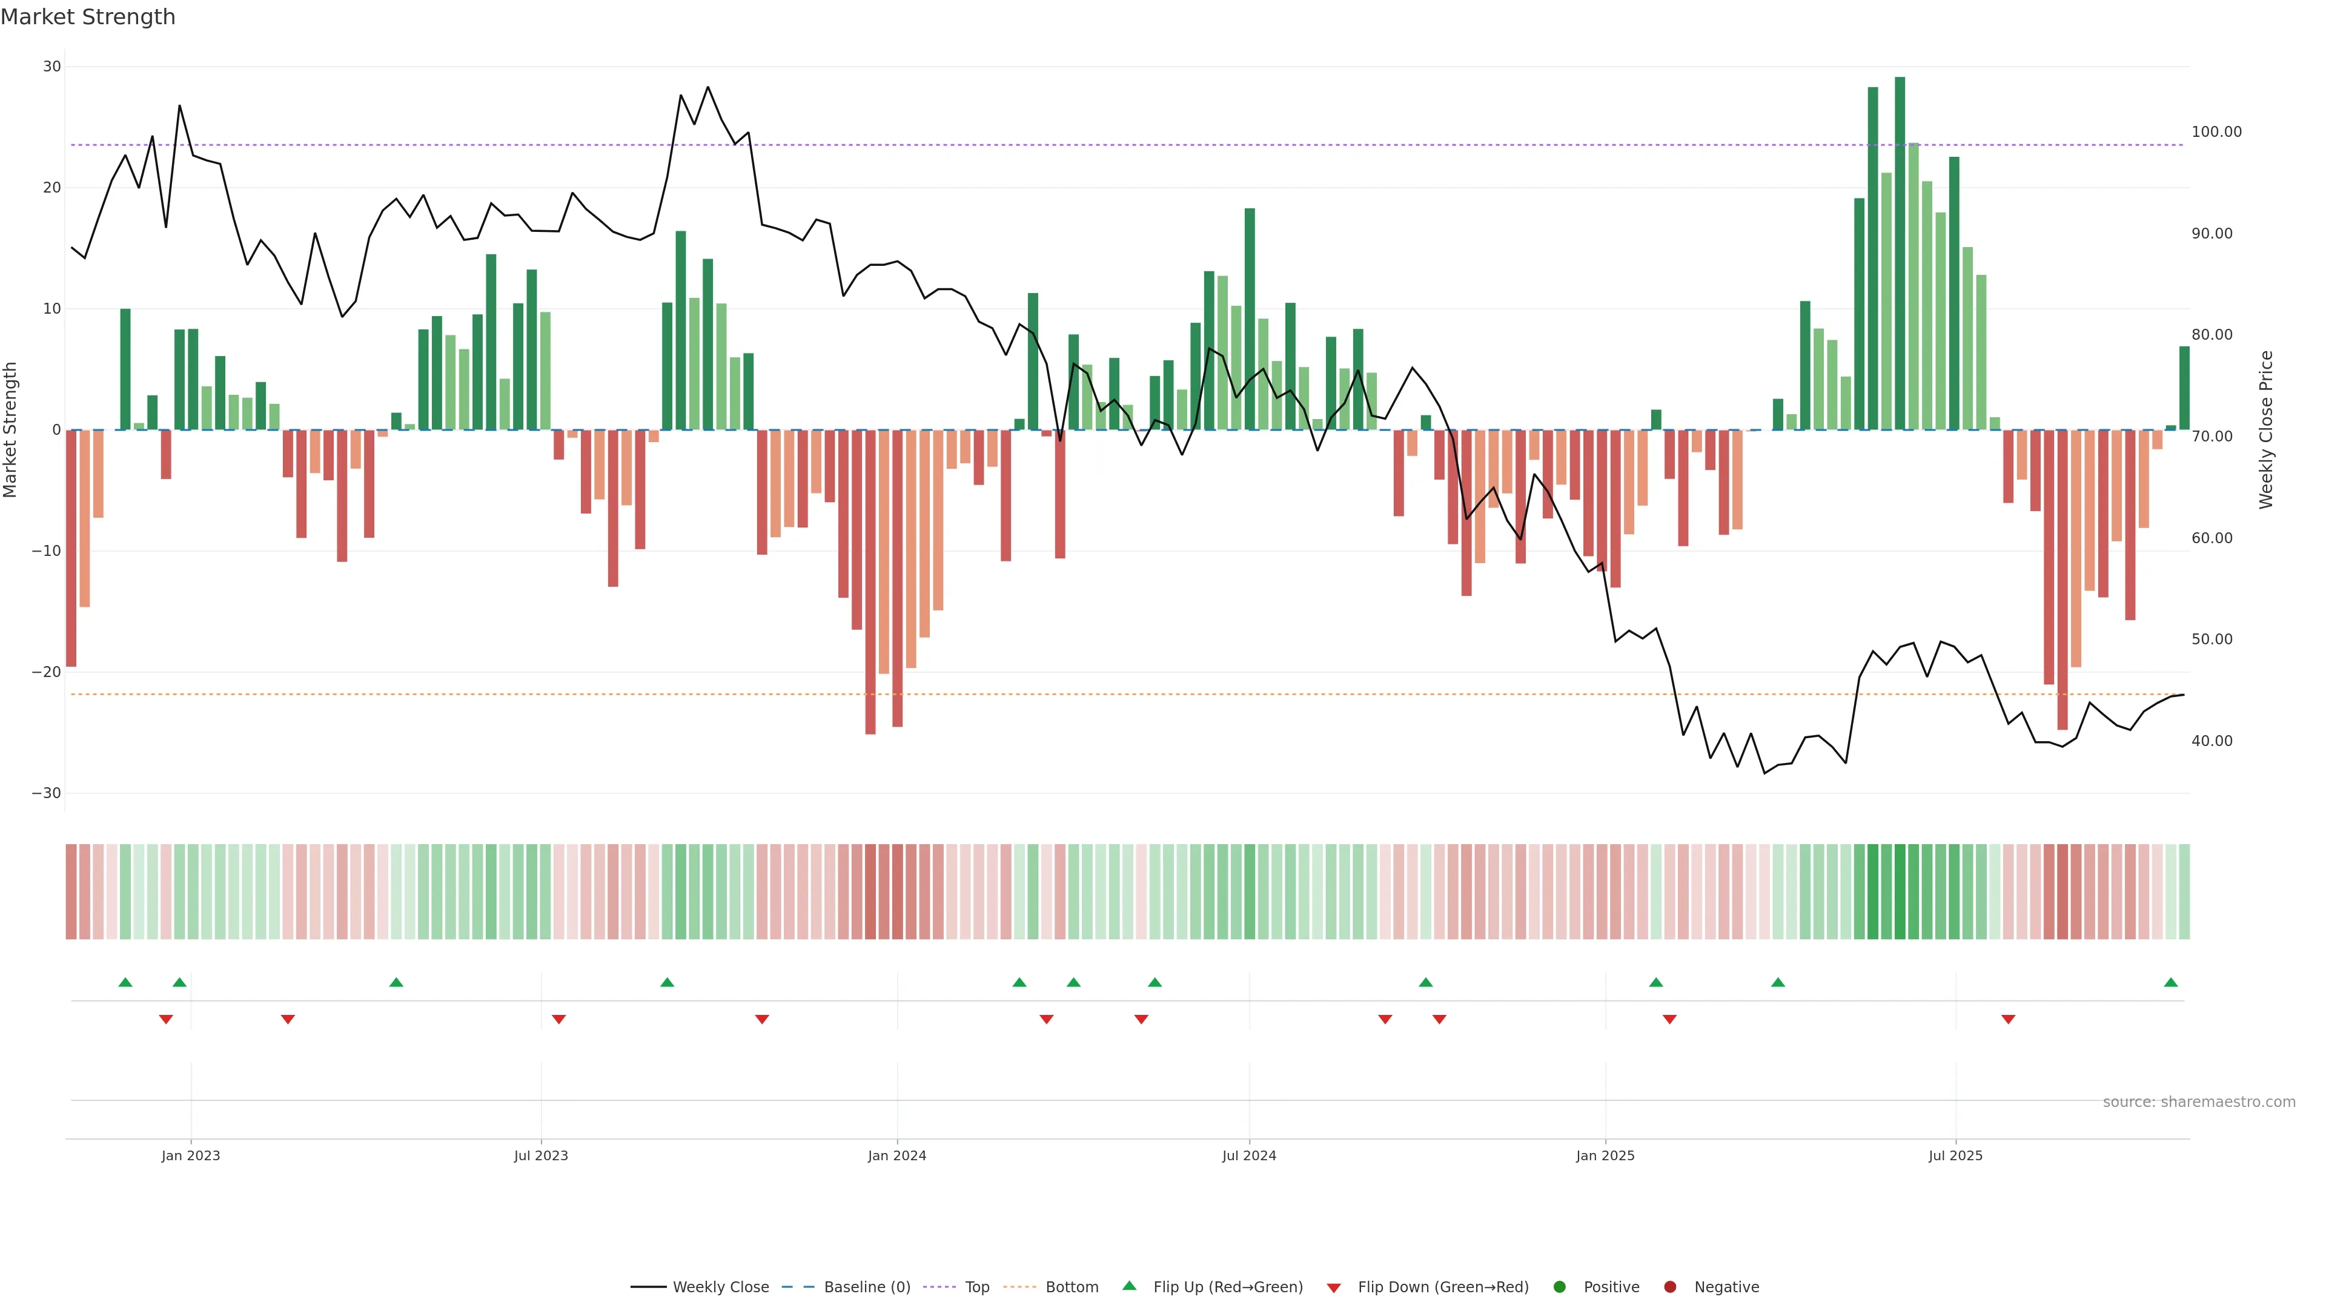The height and width of the screenshot is (1308, 2326).
Task: Click Flip Up green triangle legend icon
Action: point(1128,1286)
